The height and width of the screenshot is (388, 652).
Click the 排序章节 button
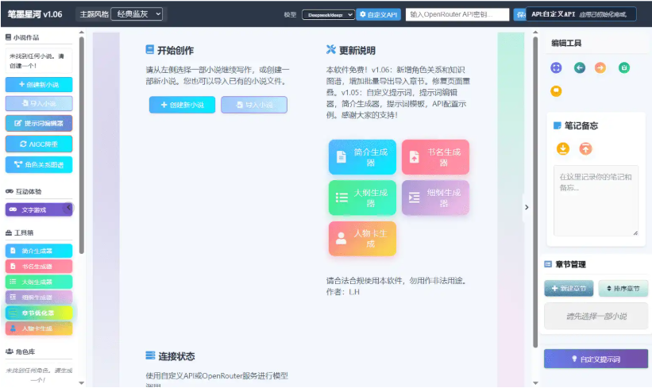[x=623, y=288]
